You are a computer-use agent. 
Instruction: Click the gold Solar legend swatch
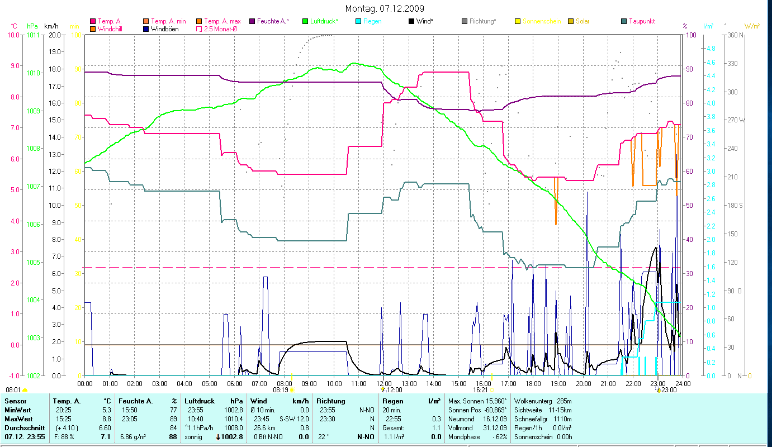point(571,21)
